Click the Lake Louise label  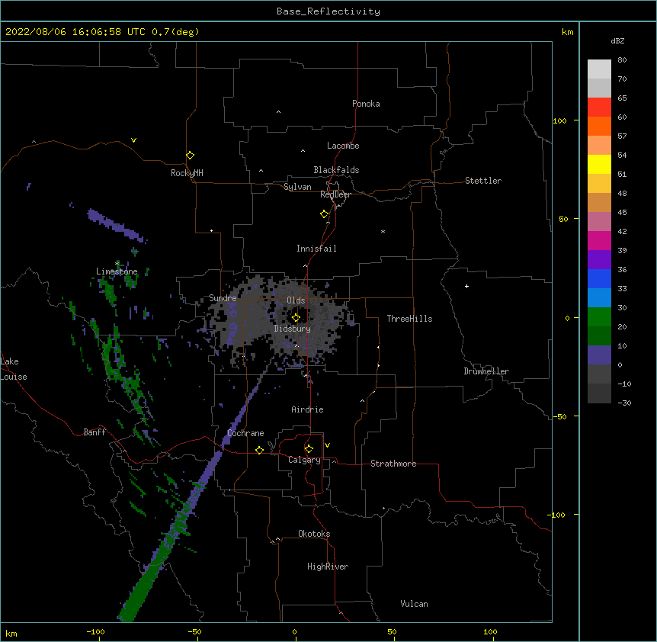click(14, 369)
